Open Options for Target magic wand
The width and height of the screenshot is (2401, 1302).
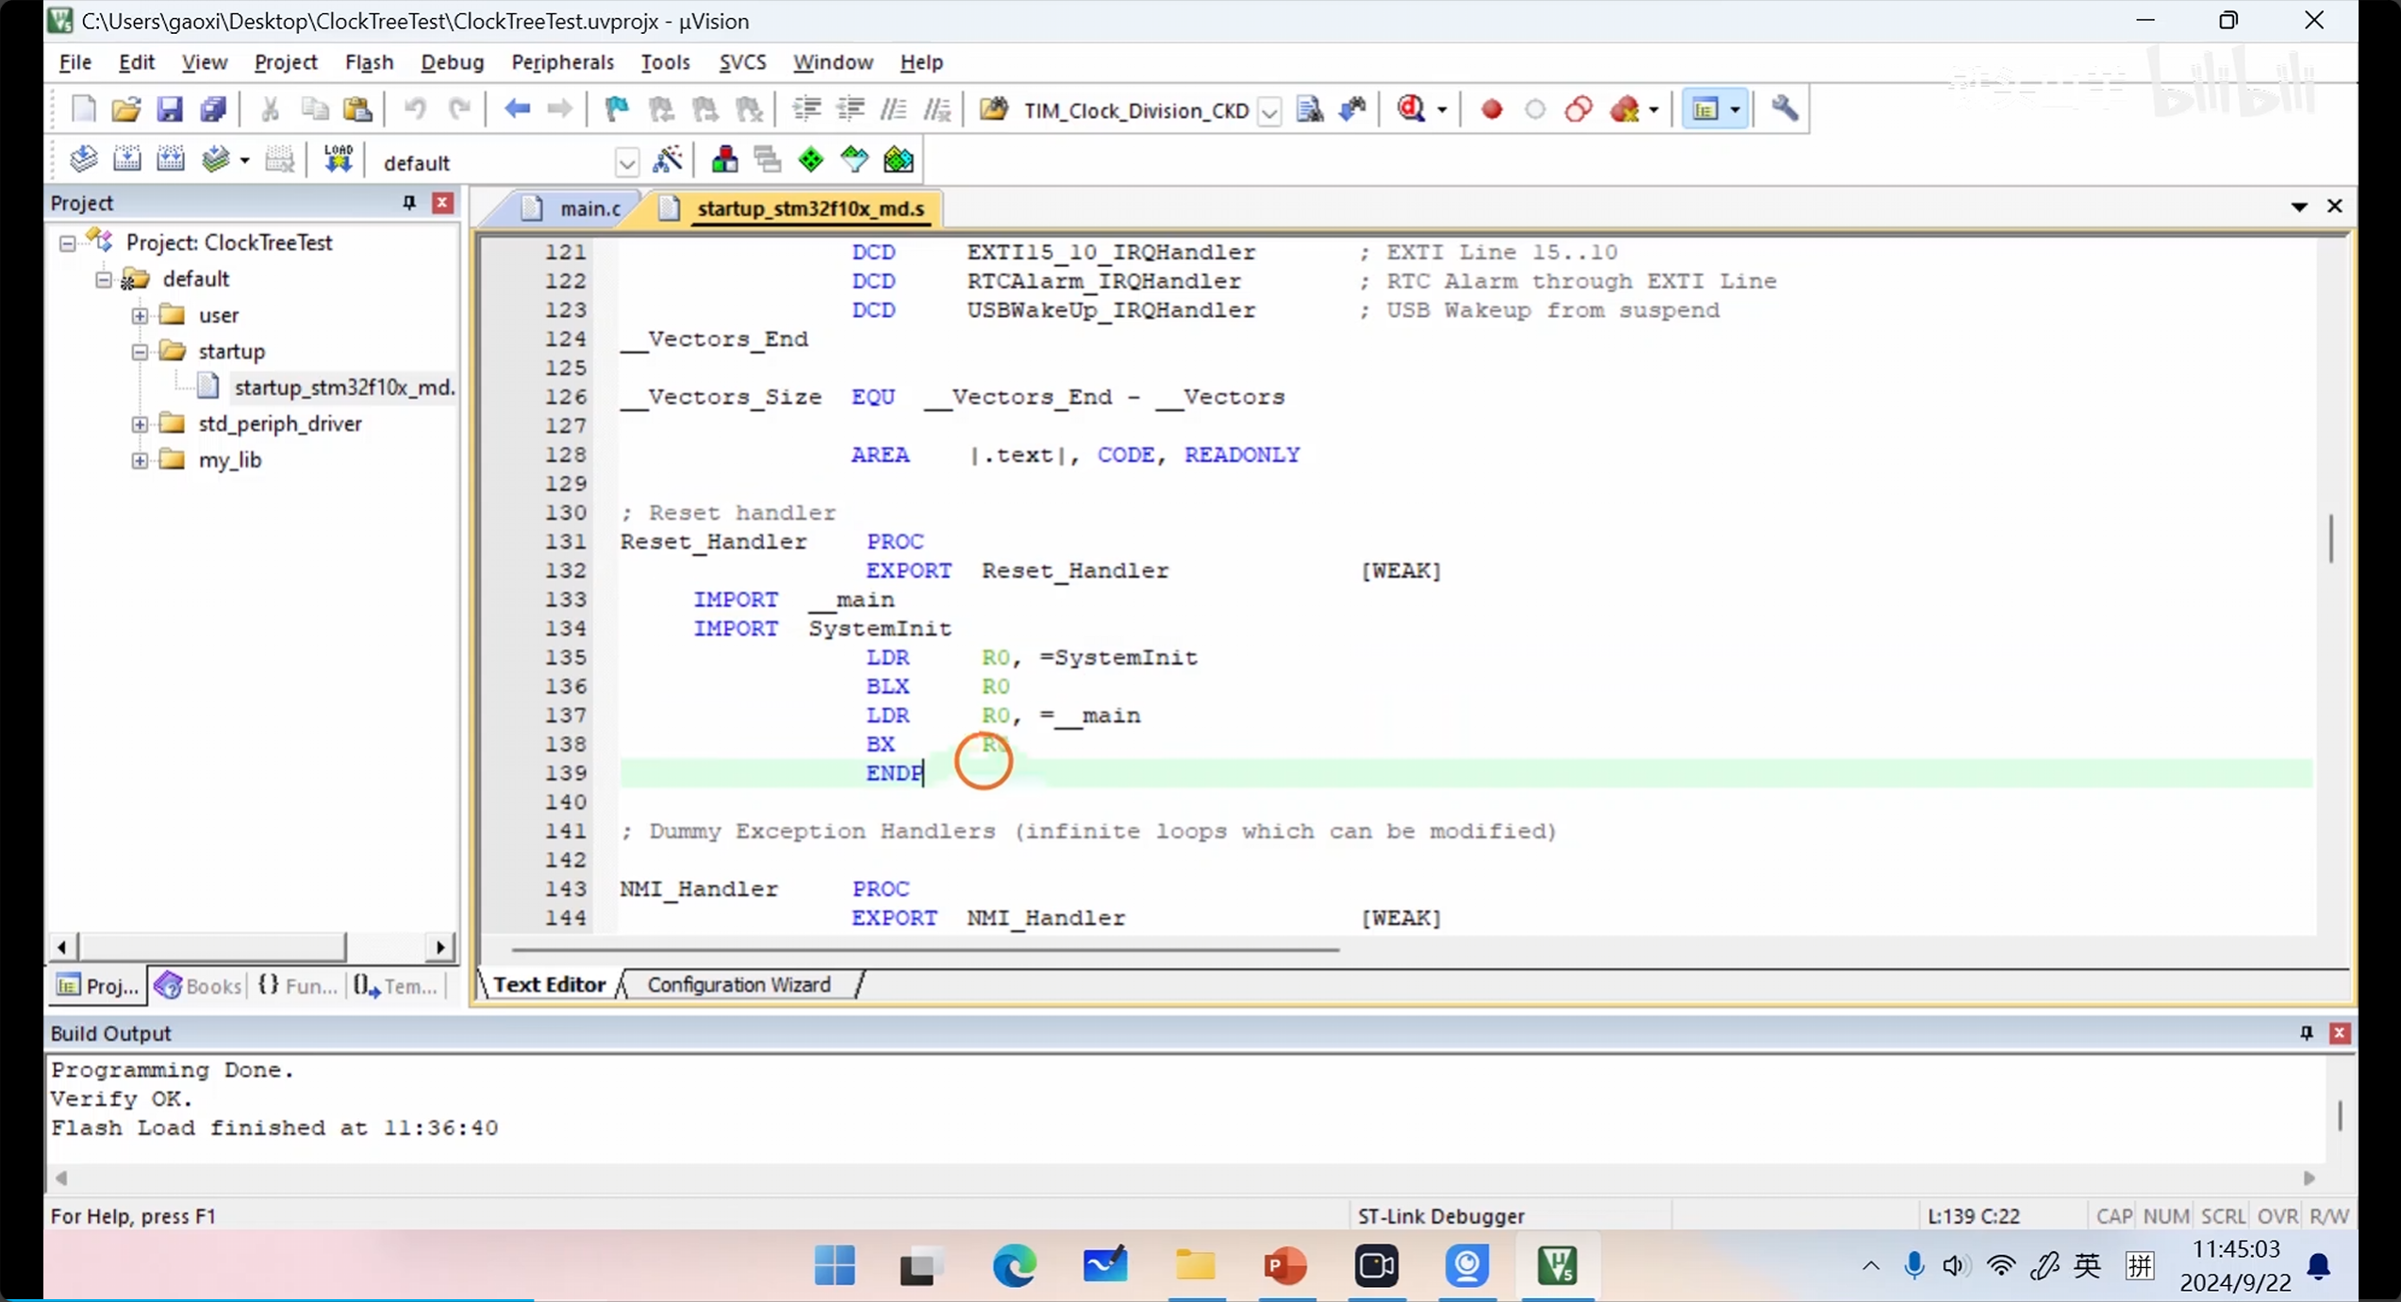668,160
